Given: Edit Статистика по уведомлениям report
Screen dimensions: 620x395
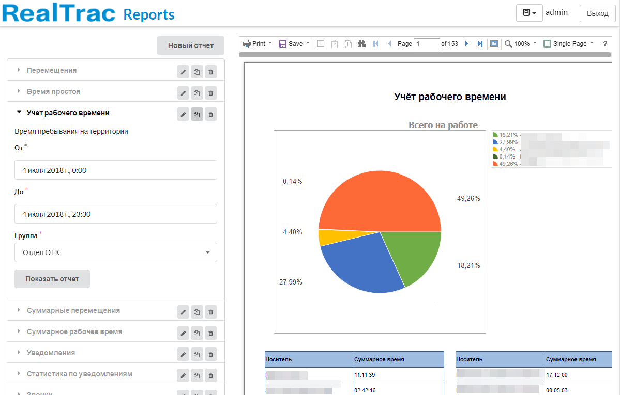Looking at the screenshot, I should 183,375.
